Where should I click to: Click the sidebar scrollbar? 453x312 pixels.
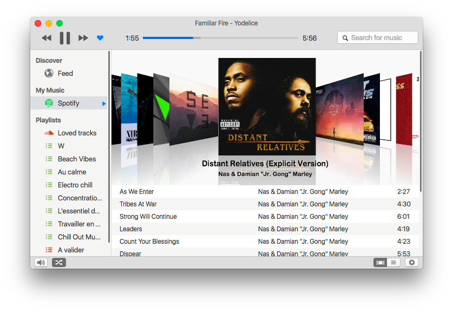(x=109, y=147)
